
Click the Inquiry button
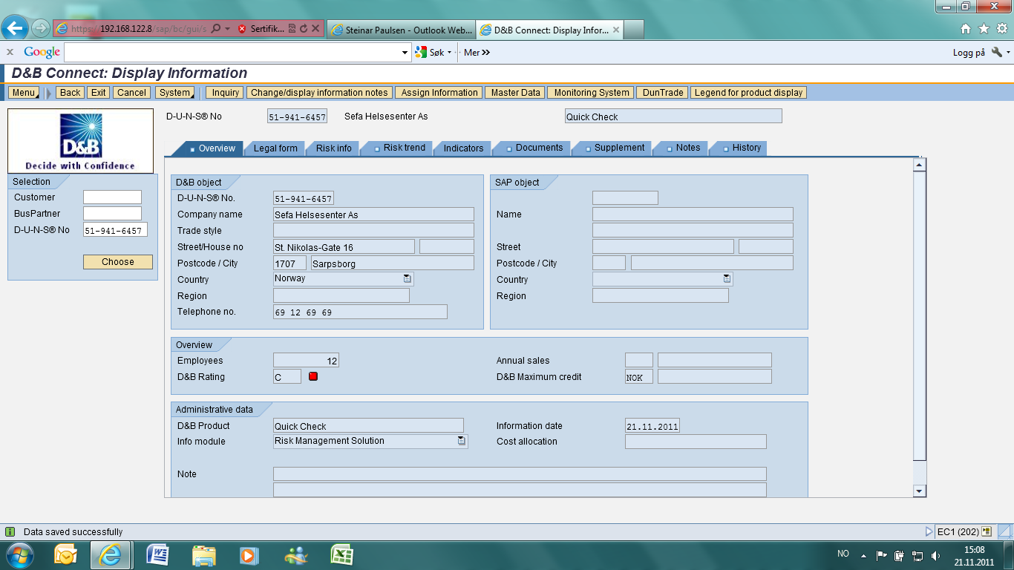click(x=226, y=93)
